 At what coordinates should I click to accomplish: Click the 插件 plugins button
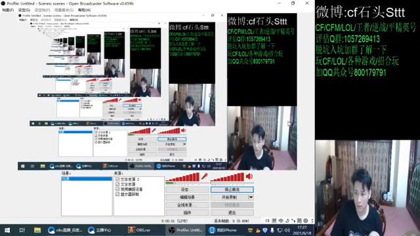point(187,212)
